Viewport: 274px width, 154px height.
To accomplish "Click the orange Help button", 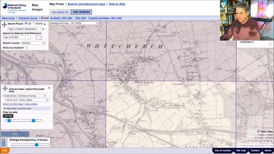I will (x=5, y=151).
